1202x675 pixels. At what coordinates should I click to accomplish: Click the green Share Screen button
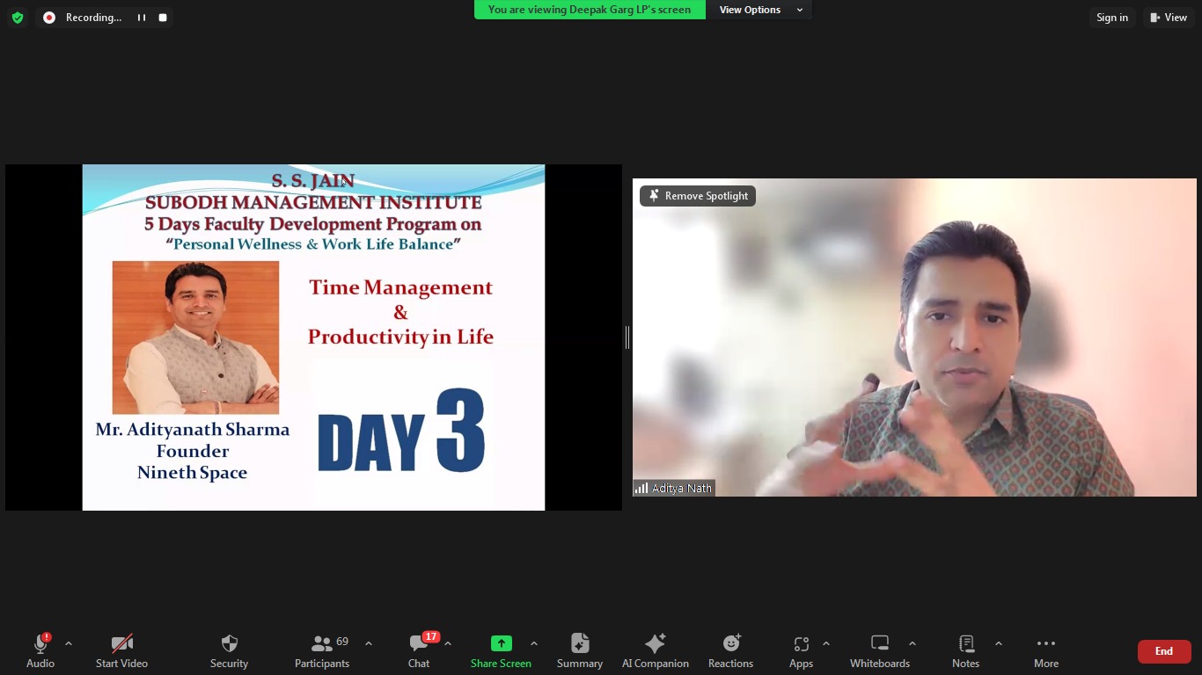pyautogui.click(x=501, y=651)
